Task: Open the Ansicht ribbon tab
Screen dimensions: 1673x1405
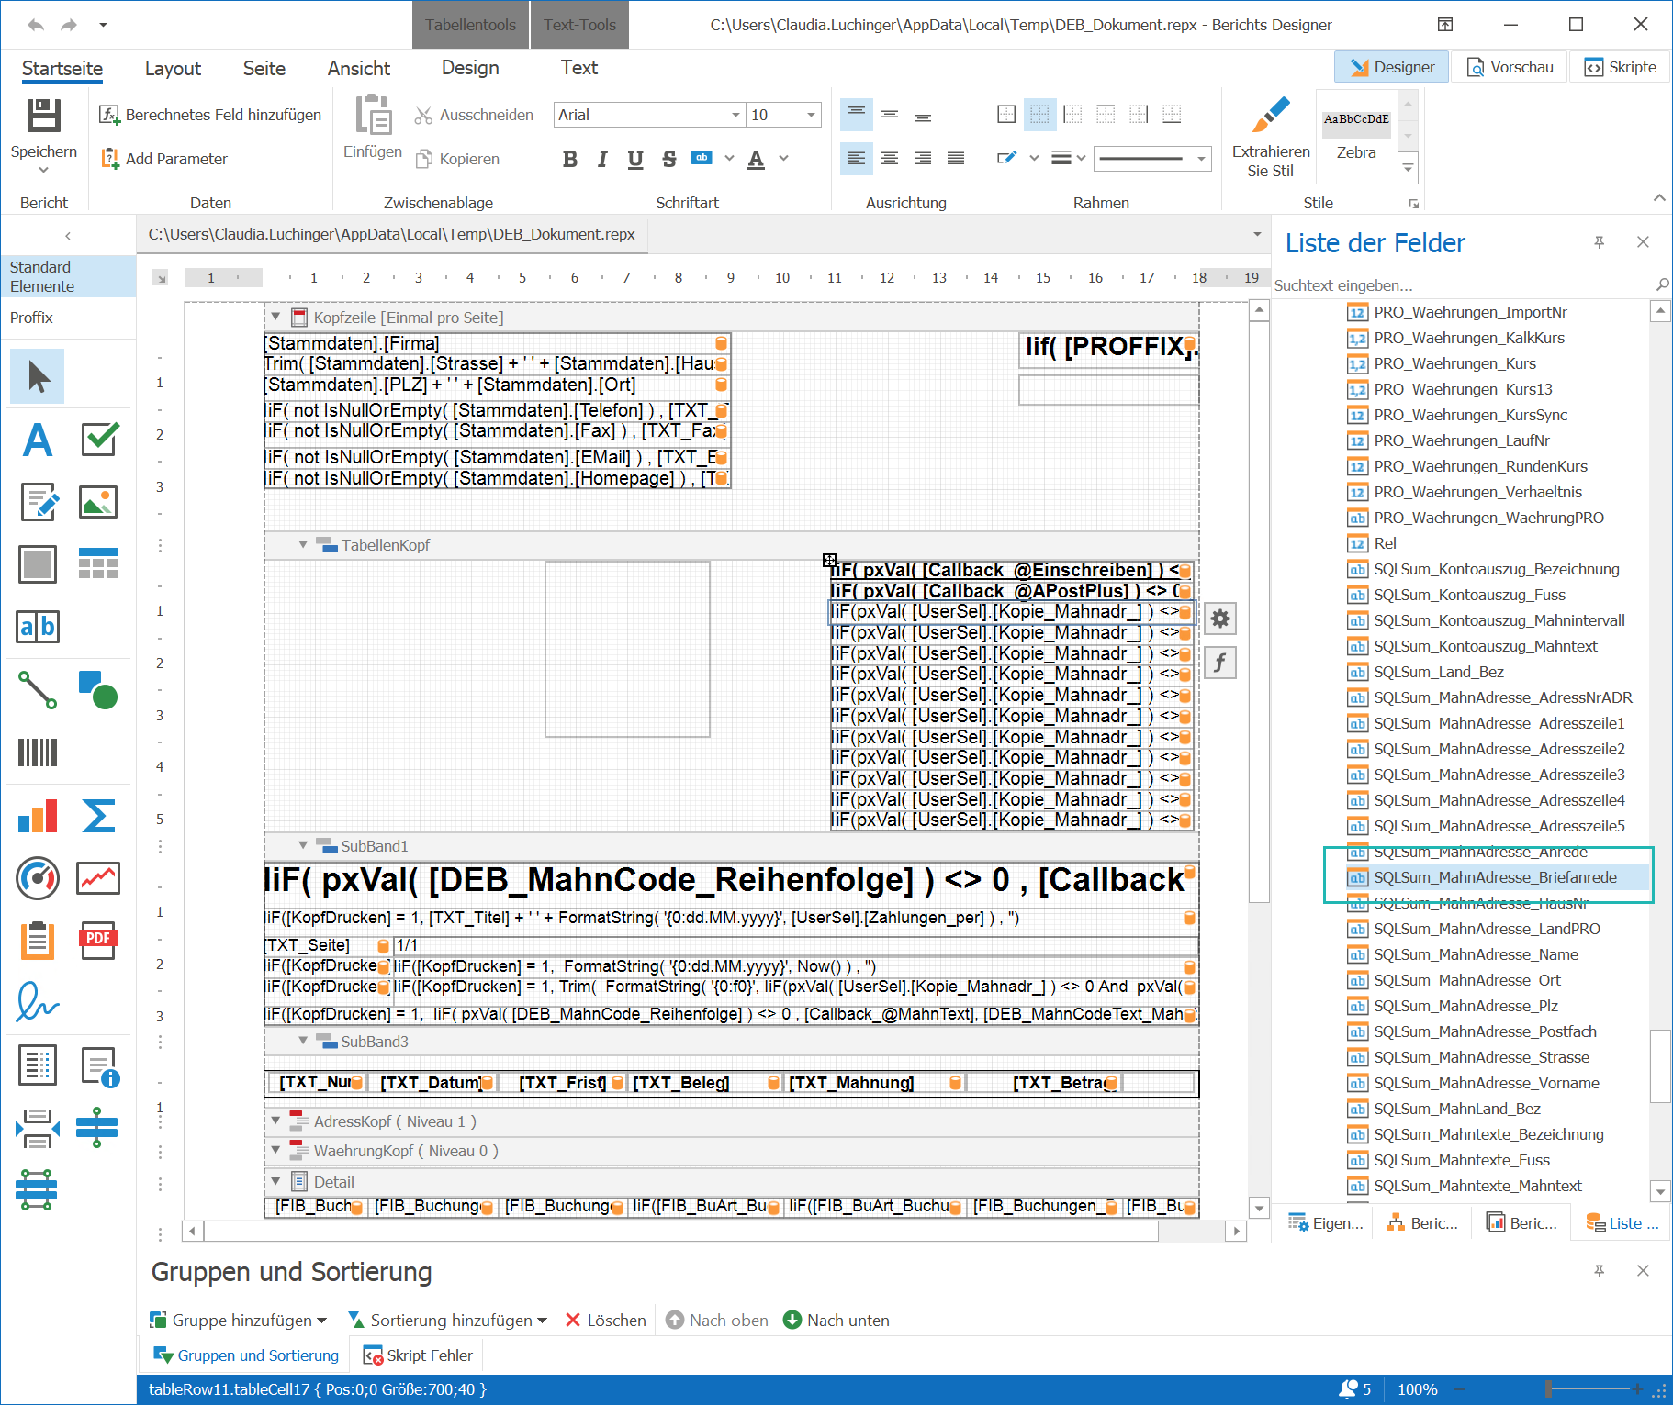Action: click(359, 68)
